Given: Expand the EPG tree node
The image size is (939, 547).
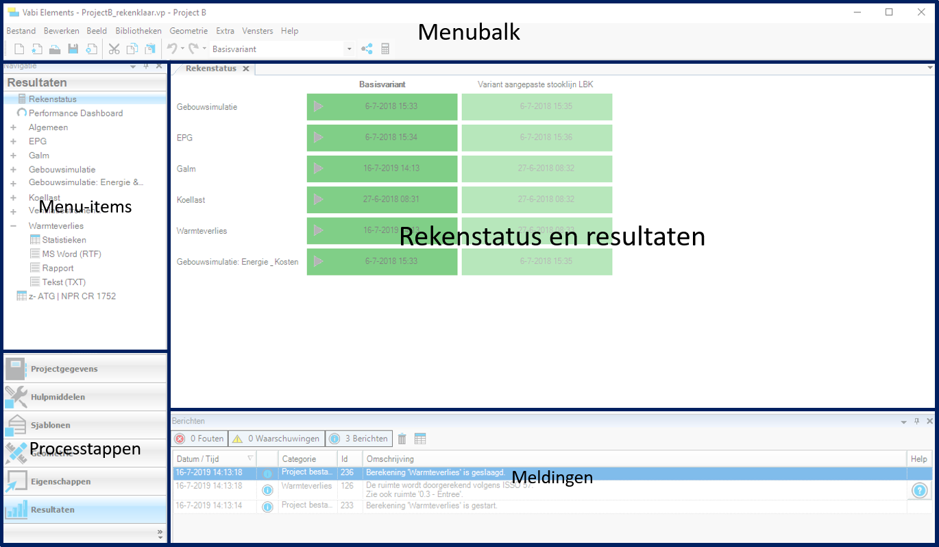Looking at the screenshot, I should tap(13, 141).
